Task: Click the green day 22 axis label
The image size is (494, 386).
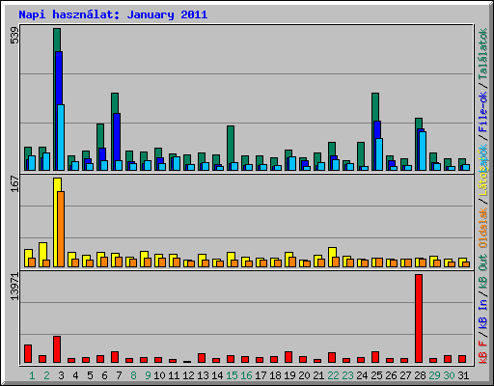Action: coord(333,375)
